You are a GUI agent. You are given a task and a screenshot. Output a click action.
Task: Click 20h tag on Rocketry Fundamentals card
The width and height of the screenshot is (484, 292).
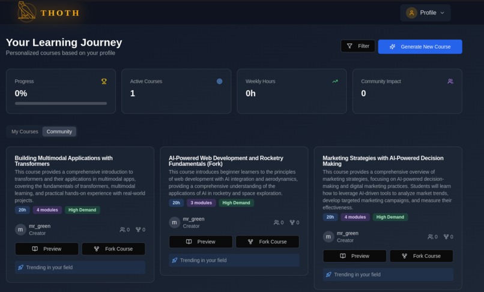point(177,202)
